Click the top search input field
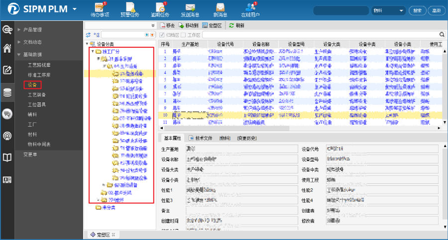Screen dimensions: 448x240 [x=341, y=10]
